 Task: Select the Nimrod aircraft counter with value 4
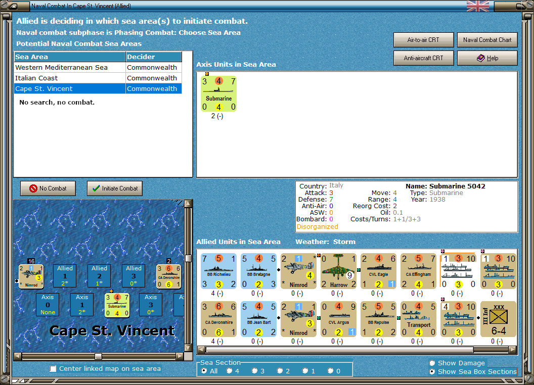[x=299, y=271]
